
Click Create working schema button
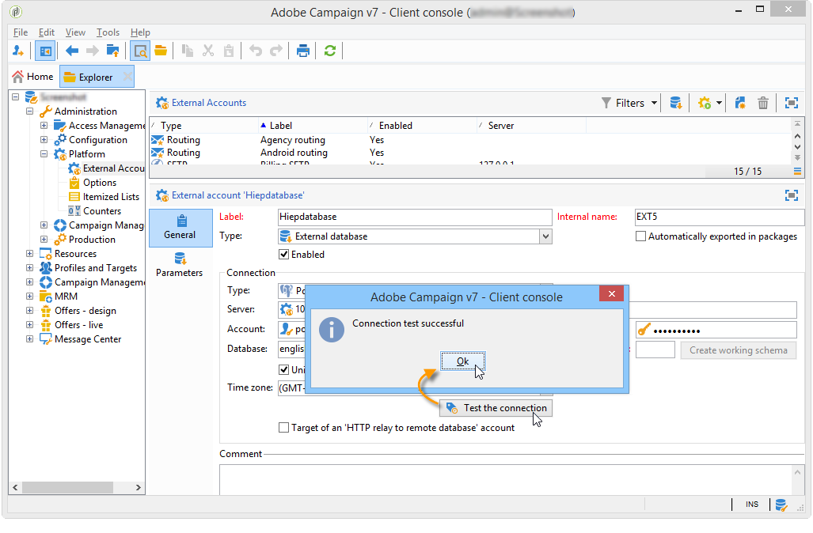coord(739,350)
